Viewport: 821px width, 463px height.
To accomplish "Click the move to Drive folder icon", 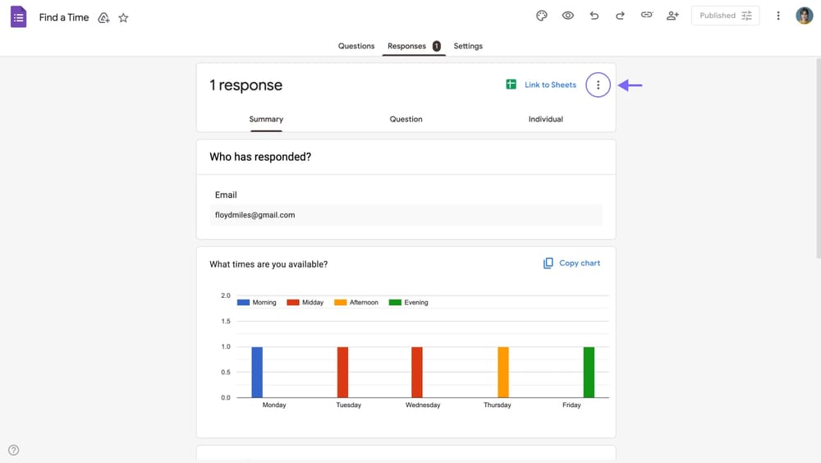I will (x=103, y=17).
